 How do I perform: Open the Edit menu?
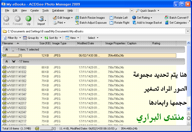(x=15, y=11)
